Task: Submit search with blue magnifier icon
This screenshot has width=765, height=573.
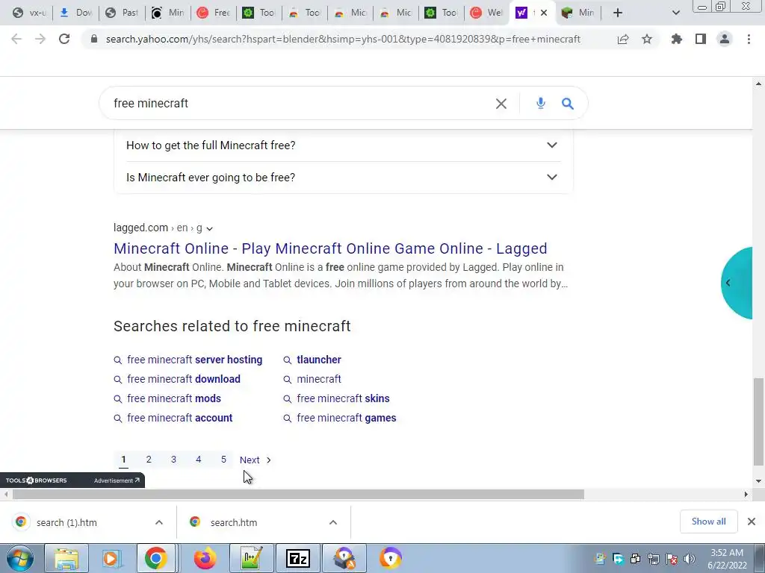Action: click(x=568, y=103)
